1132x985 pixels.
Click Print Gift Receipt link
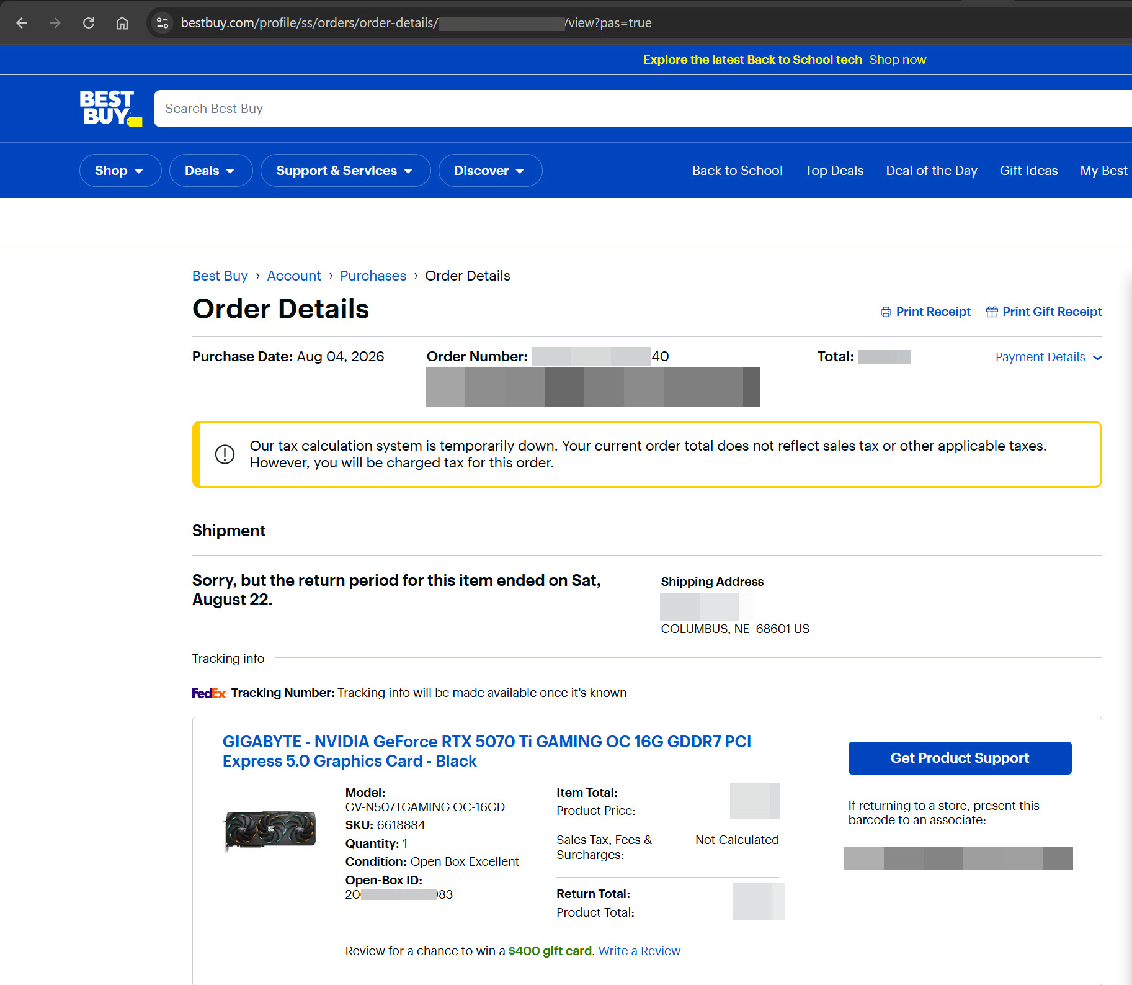(x=1052, y=312)
